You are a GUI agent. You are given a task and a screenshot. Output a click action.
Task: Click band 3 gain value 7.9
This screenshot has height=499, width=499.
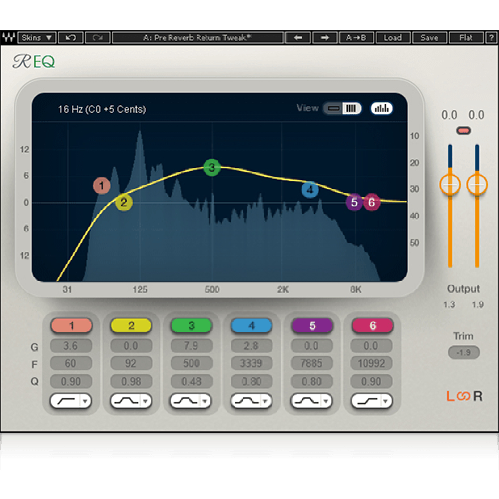point(191,346)
